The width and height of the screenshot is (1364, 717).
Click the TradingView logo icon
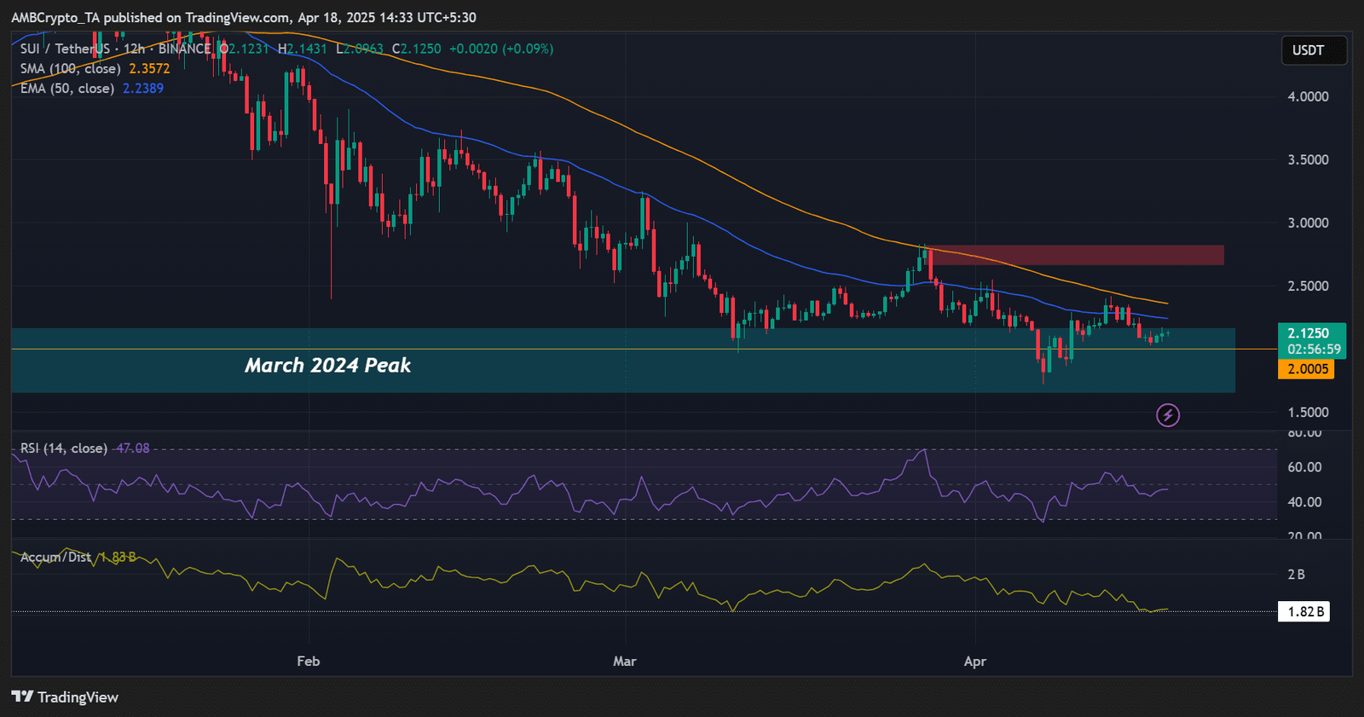22,697
